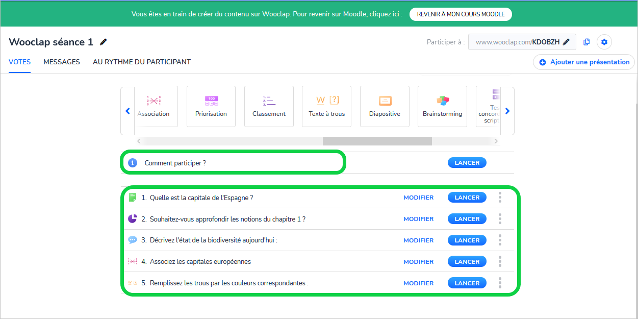Show next question types with right chevron
638x319 pixels.
507,111
